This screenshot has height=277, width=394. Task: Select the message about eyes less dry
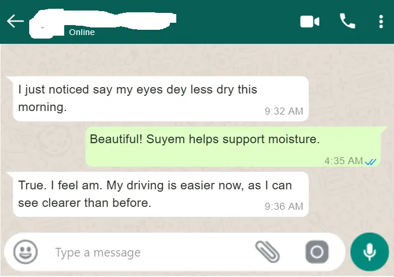[x=161, y=99]
